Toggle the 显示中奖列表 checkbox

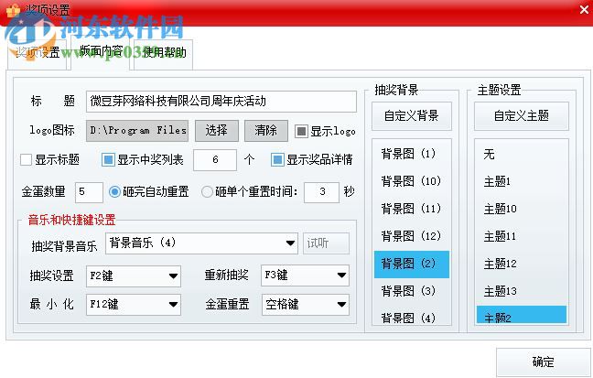[x=108, y=159]
